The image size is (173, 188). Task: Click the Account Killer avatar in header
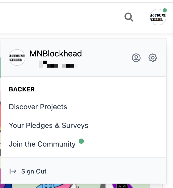(x=158, y=17)
